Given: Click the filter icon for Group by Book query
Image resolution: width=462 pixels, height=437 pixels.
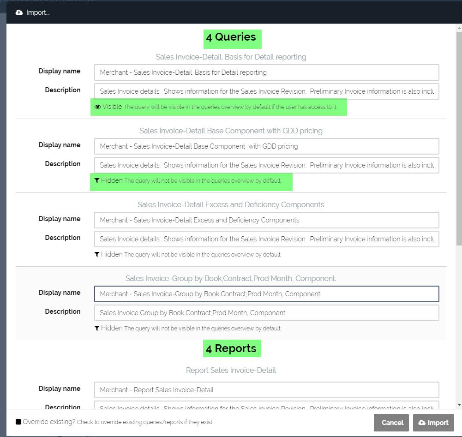Looking at the screenshot, I should [x=97, y=328].
